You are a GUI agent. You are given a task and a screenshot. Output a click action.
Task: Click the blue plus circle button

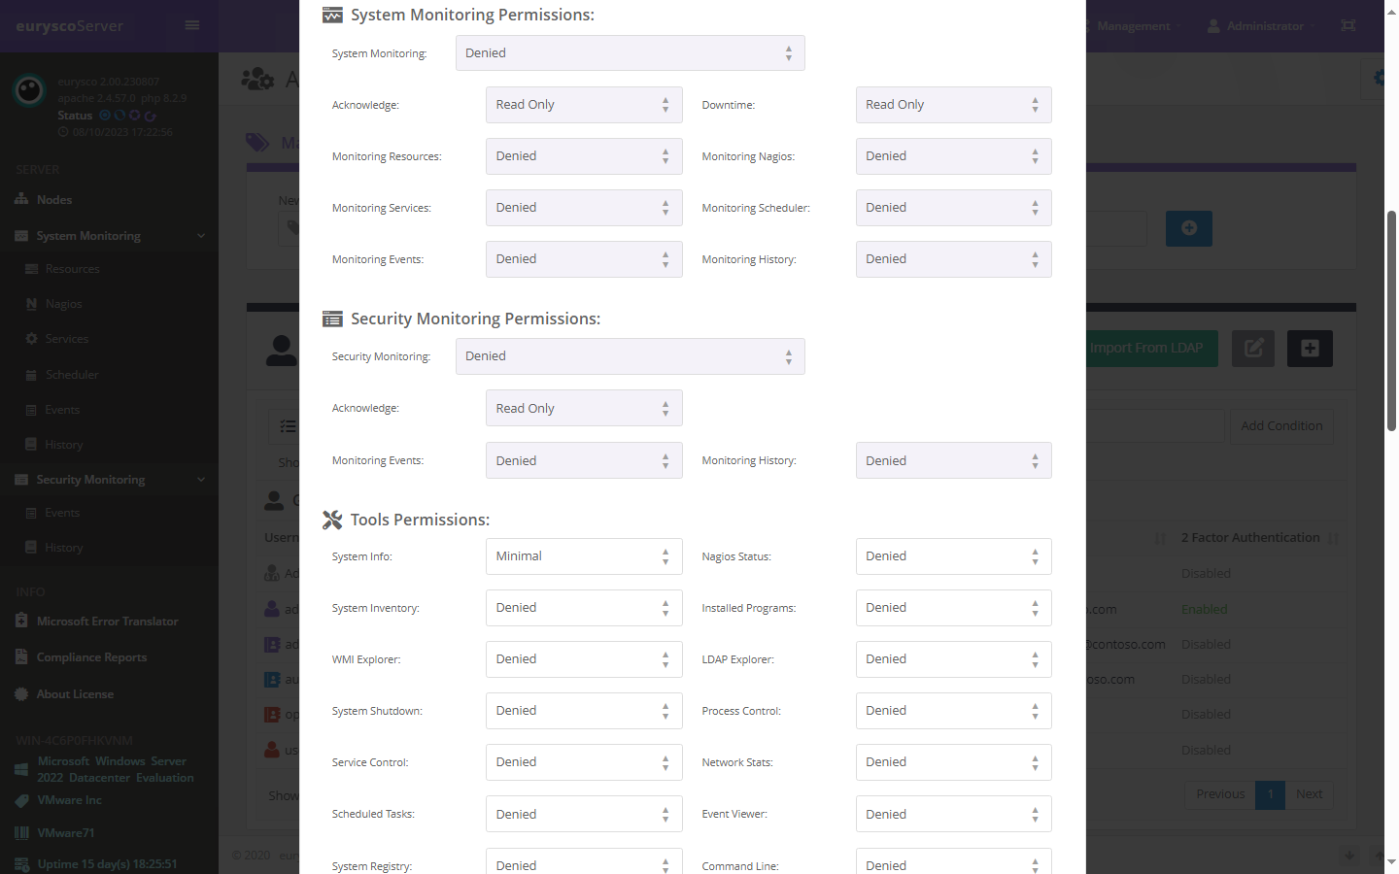1188,228
